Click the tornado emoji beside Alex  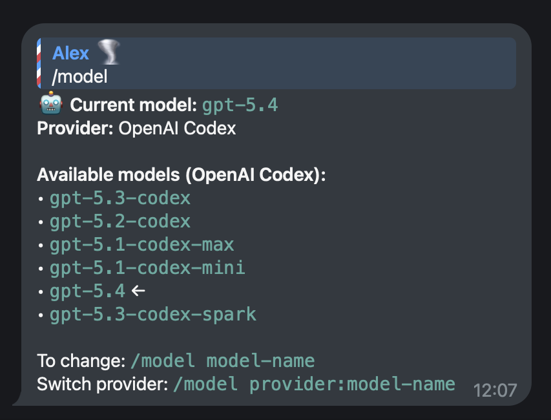click(109, 52)
